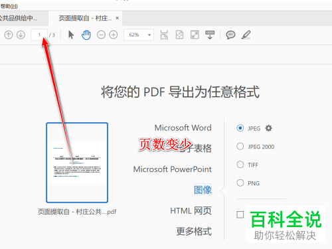The height and width of the screenshot is (249, 332).
Task: Click the file name 页面提取自 - 村庄公共....pdf
Action: [77, 212]
